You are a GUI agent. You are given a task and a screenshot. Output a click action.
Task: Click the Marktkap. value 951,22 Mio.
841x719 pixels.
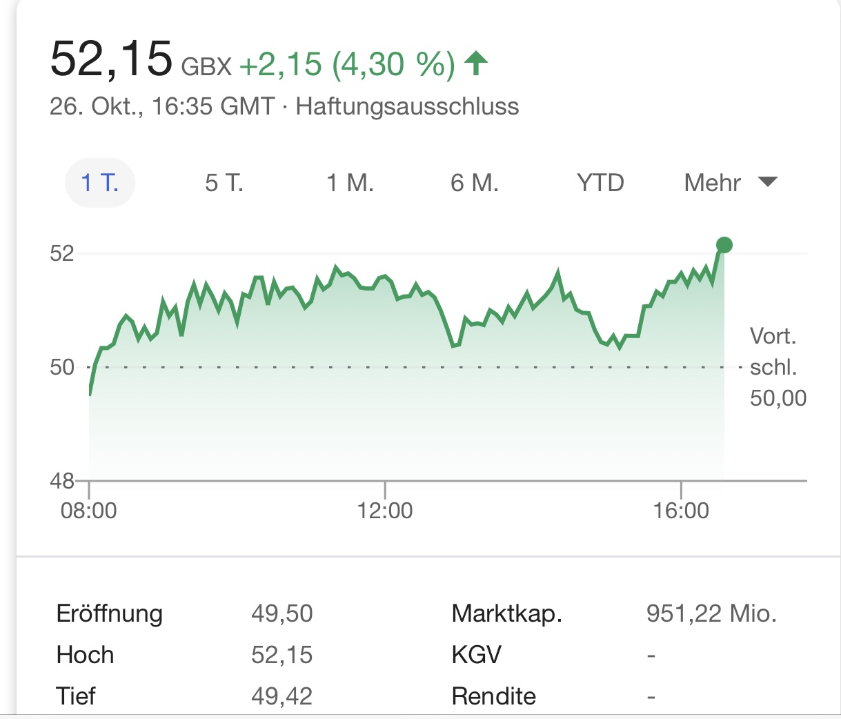click(711, 613)
